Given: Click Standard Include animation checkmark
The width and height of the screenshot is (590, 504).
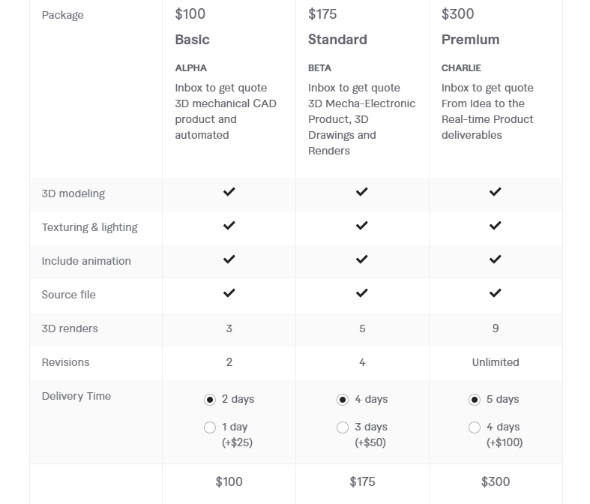Looking at the screenshot, I should point(362,259).
